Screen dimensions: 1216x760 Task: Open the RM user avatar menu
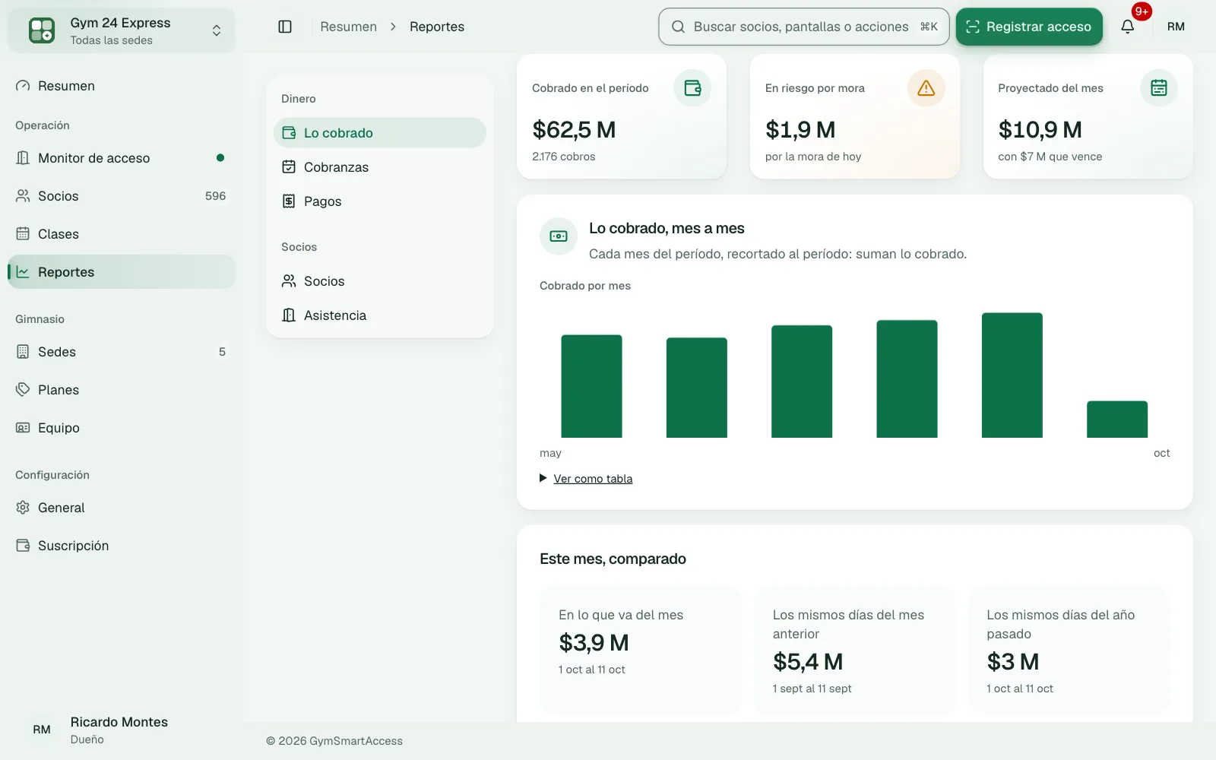[x=1176, y=27]
